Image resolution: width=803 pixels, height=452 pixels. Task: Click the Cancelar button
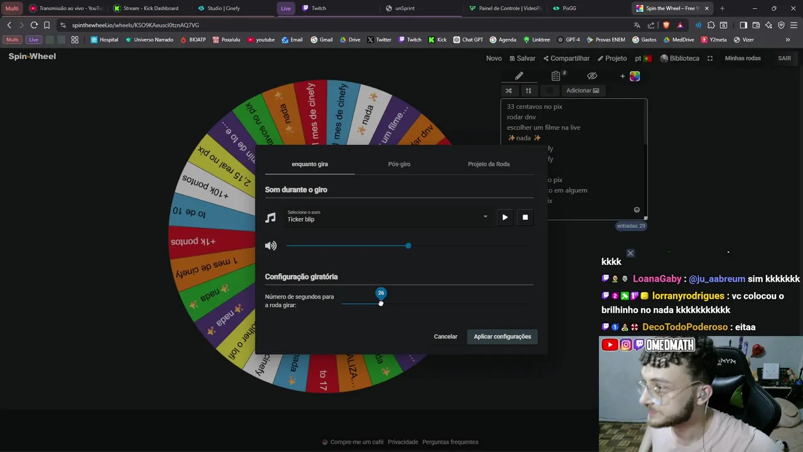445,336
